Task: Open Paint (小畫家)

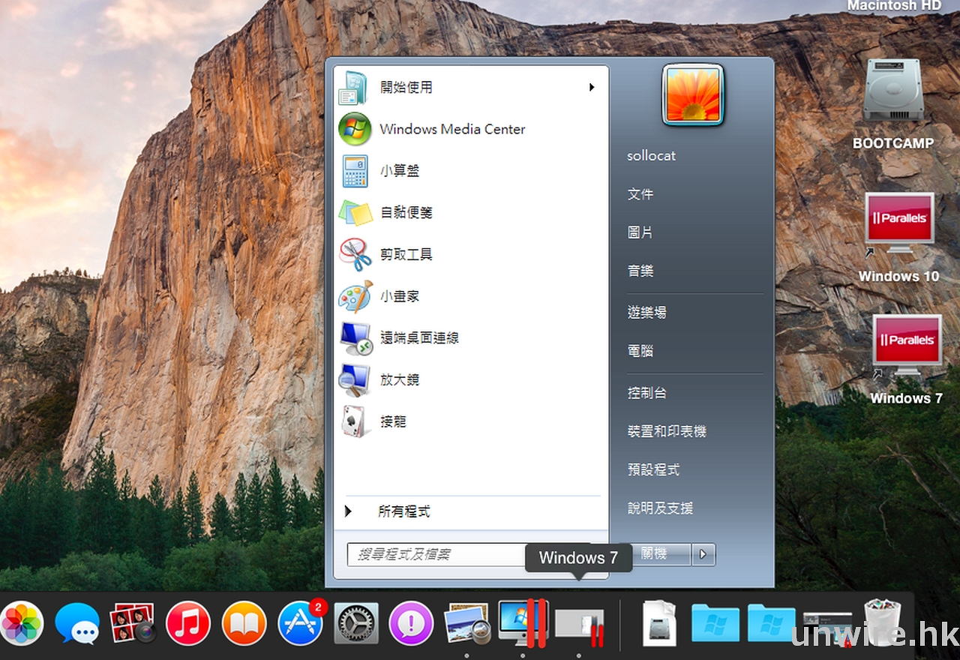Action: pos(399,297)
